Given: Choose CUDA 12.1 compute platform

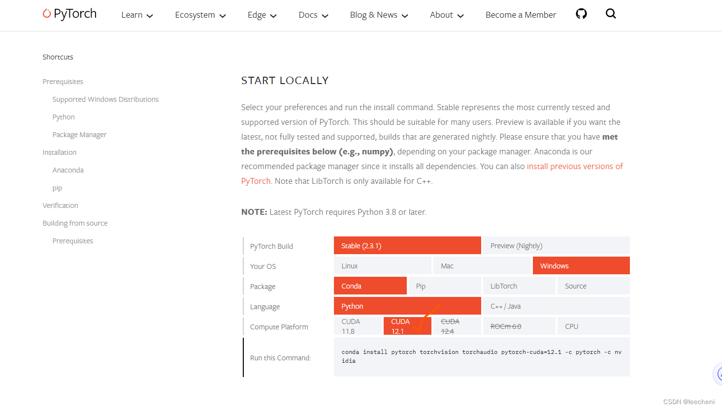Looking at the screenshot, I should pos(407,326).
